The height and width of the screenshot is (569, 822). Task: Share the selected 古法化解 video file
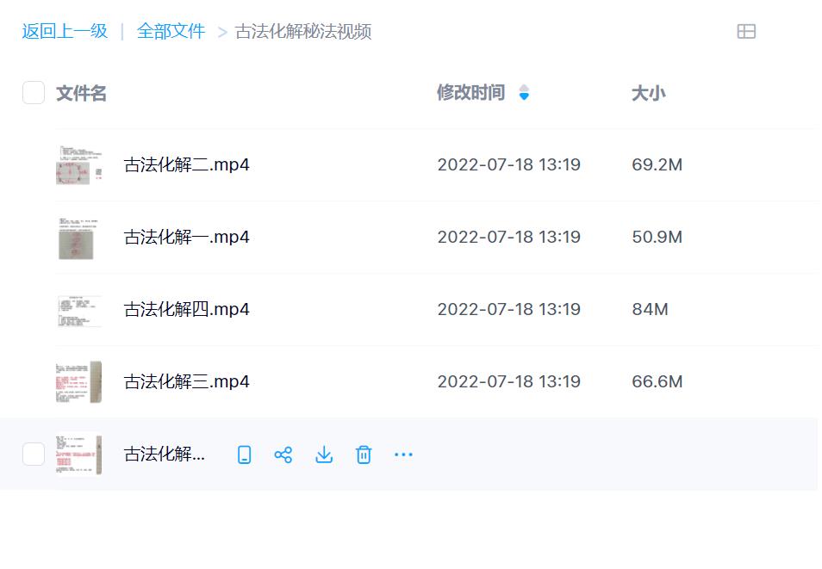(x=283, y=455)
